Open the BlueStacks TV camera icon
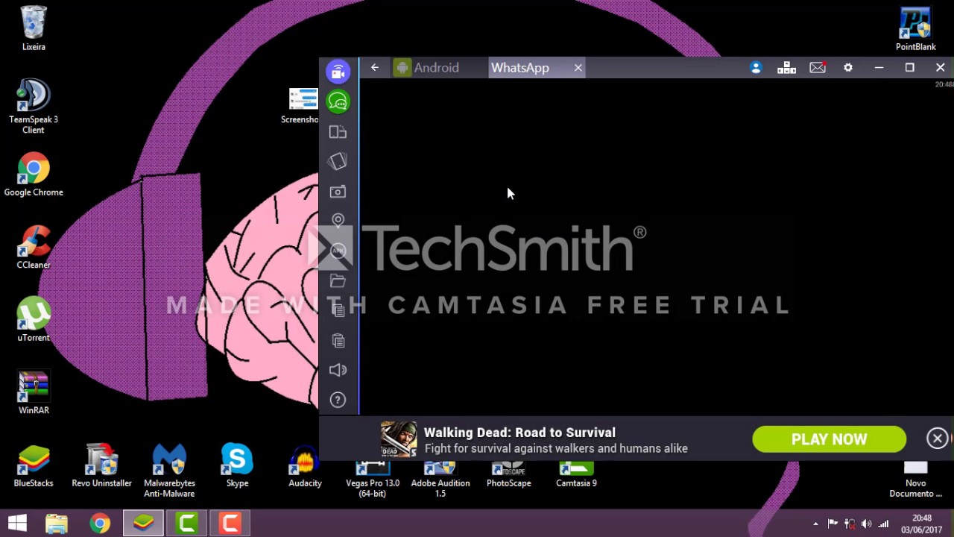The width and height of the screenshot is (954, 537). pyautogui.click(x=338, y=71)
